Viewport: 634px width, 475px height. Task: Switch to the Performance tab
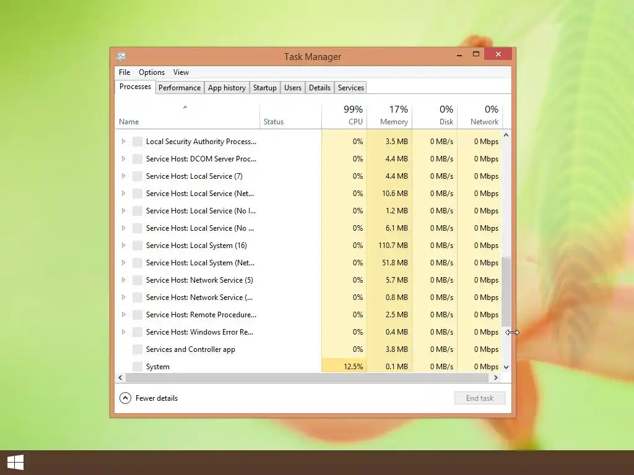pyautogui.click(x=180, y=88)
